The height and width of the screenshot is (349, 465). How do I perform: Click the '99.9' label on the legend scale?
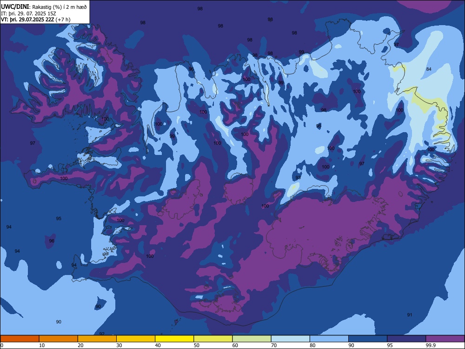(x=431, y=345)
